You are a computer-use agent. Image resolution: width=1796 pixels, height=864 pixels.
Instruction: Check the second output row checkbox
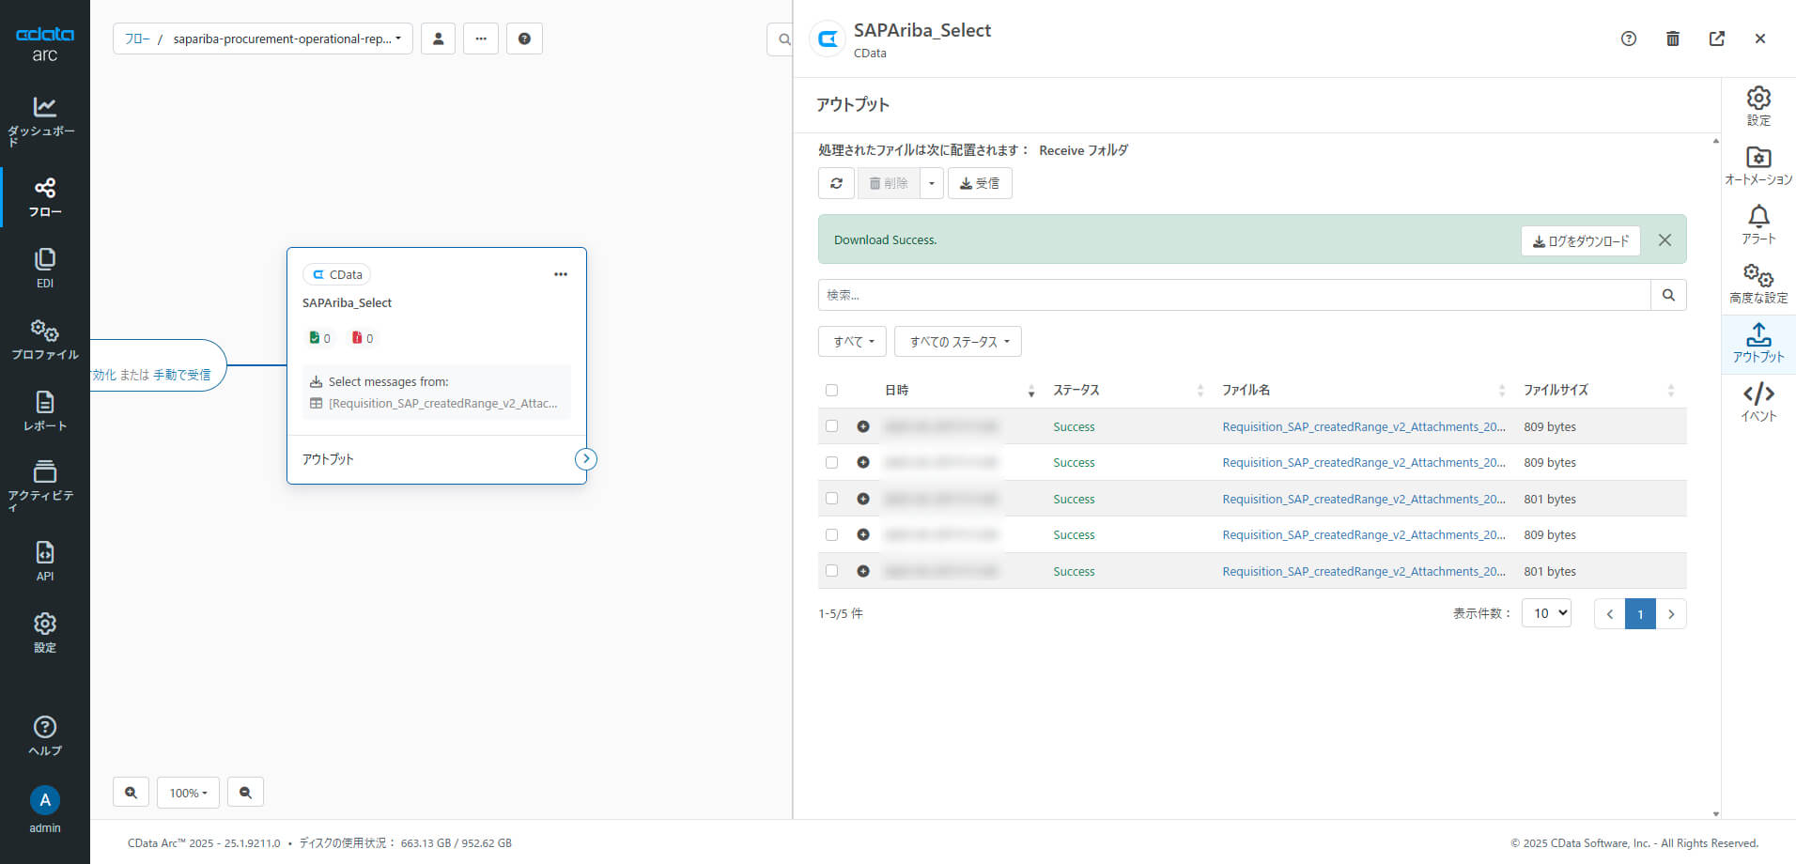831,462
